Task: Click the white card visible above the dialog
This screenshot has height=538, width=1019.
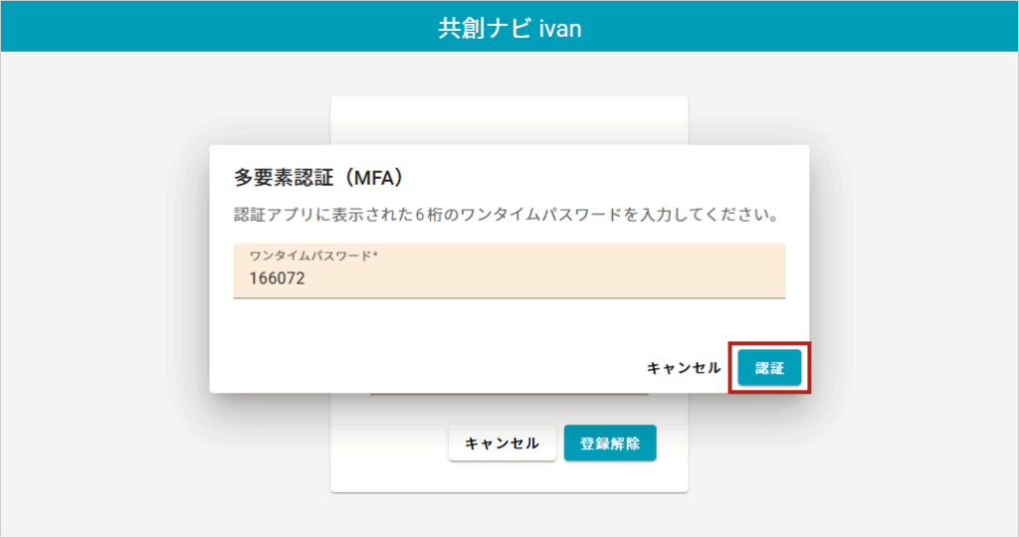Action: coord(509,119)
